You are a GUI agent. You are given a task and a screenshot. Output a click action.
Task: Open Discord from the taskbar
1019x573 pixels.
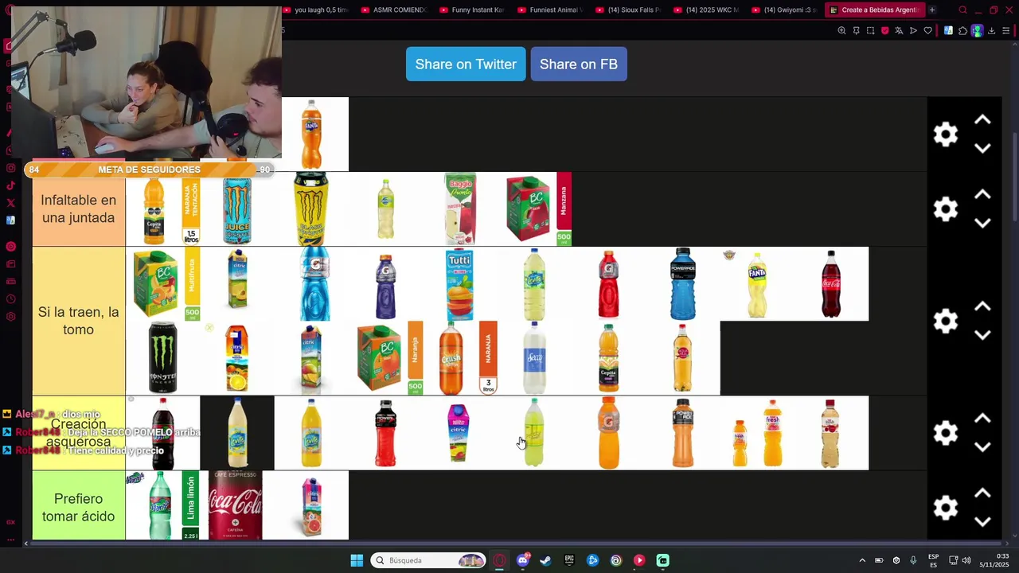click(x=522, y=560)
